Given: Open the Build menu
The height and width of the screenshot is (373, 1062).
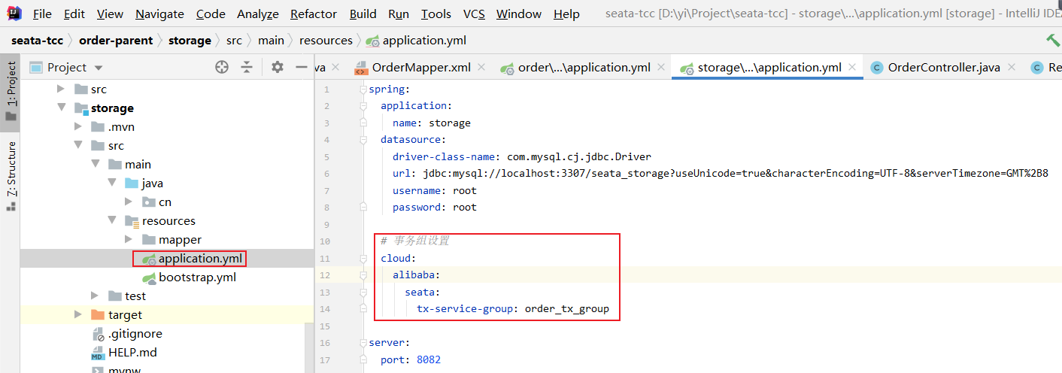Looking at the screenshot, I should [x=363, y=14].
